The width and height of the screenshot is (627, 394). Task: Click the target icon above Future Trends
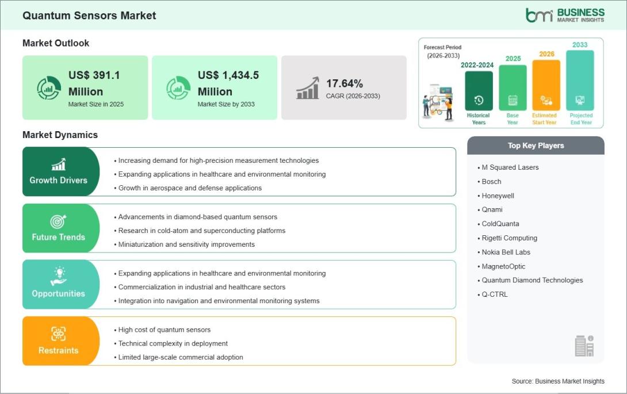pyautogui.click(x=58, y=221)
